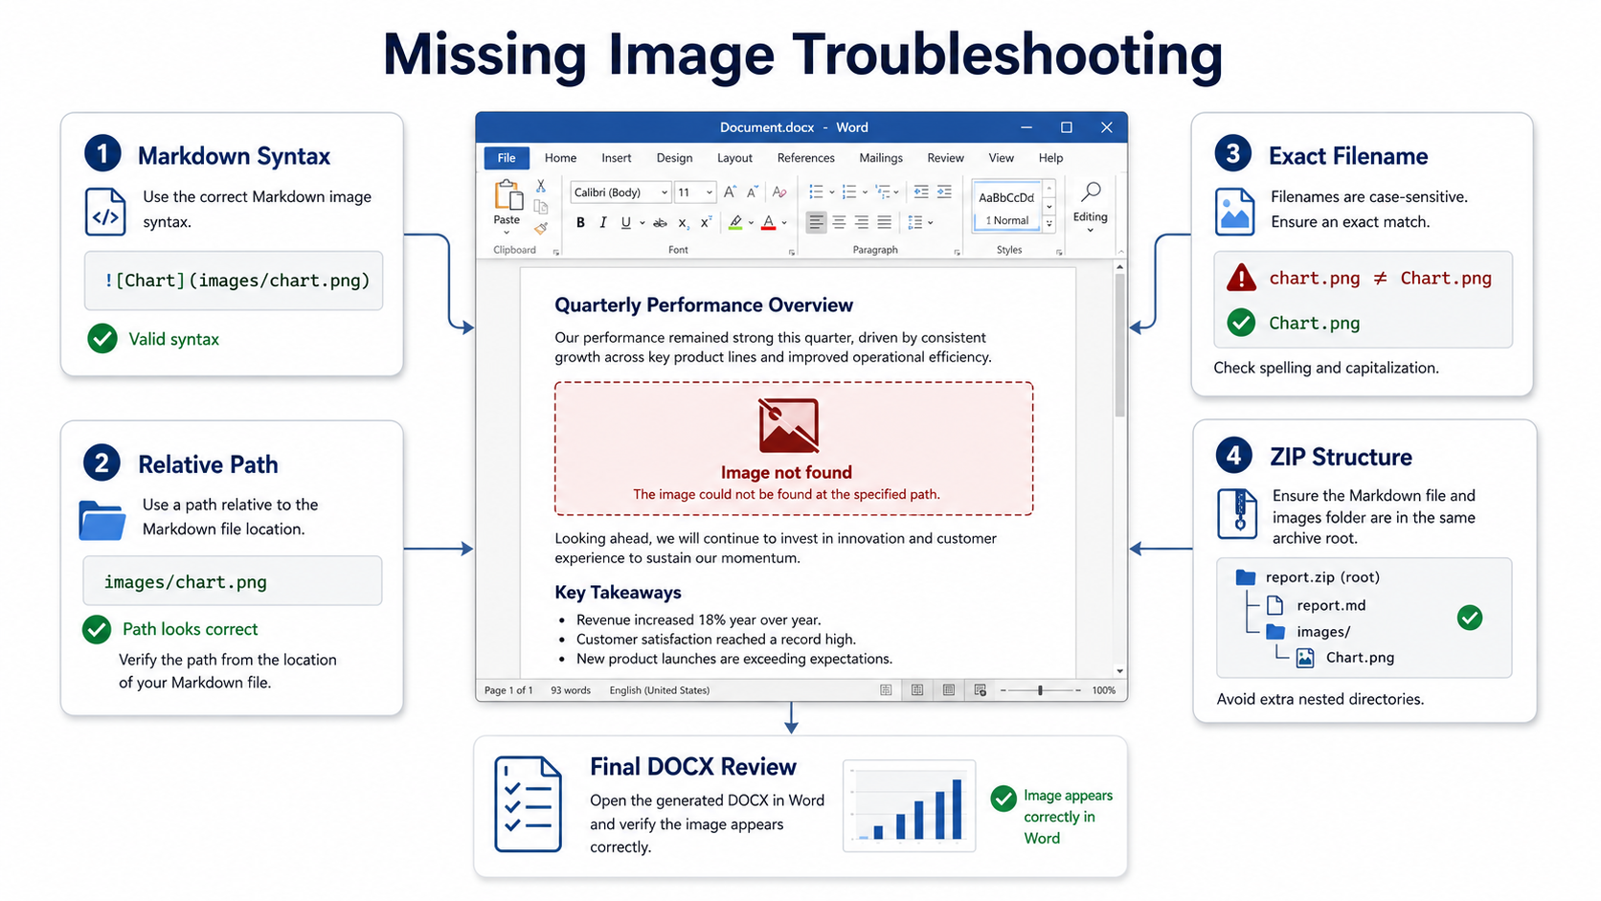
Task: Align paragraph text to the right
Action: [862, 222]
